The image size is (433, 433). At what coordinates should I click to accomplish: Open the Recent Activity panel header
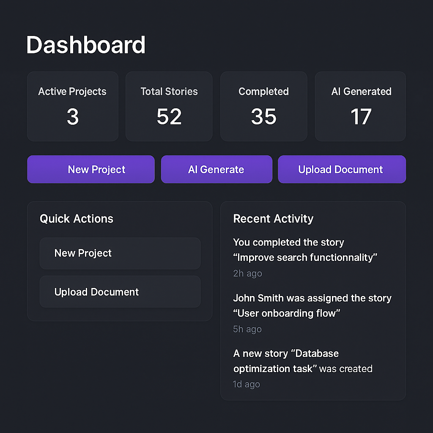click(x=273, y=219)
